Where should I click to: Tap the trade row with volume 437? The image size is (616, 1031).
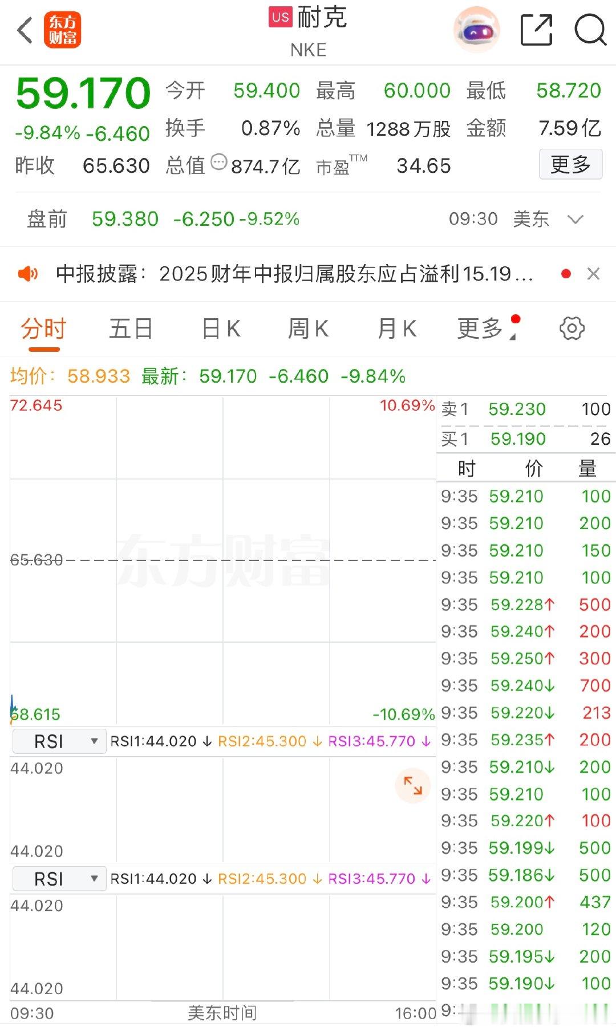[x=525, y=902]
